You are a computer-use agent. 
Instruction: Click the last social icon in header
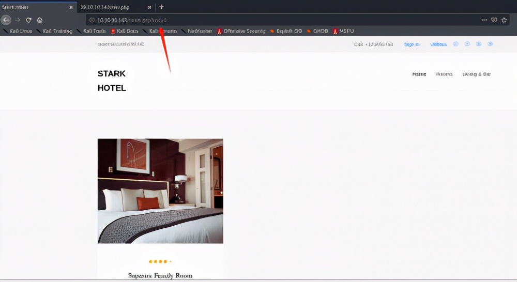490,44
